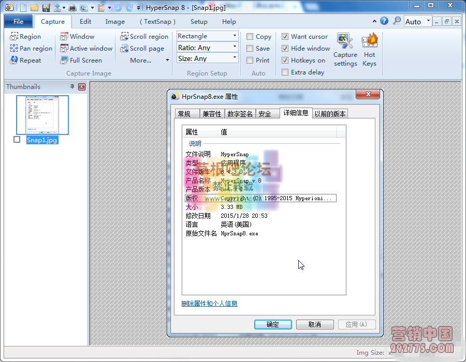466x362 pixels.
Task: Click the Active window capture icon
Action: coord(64,49)
